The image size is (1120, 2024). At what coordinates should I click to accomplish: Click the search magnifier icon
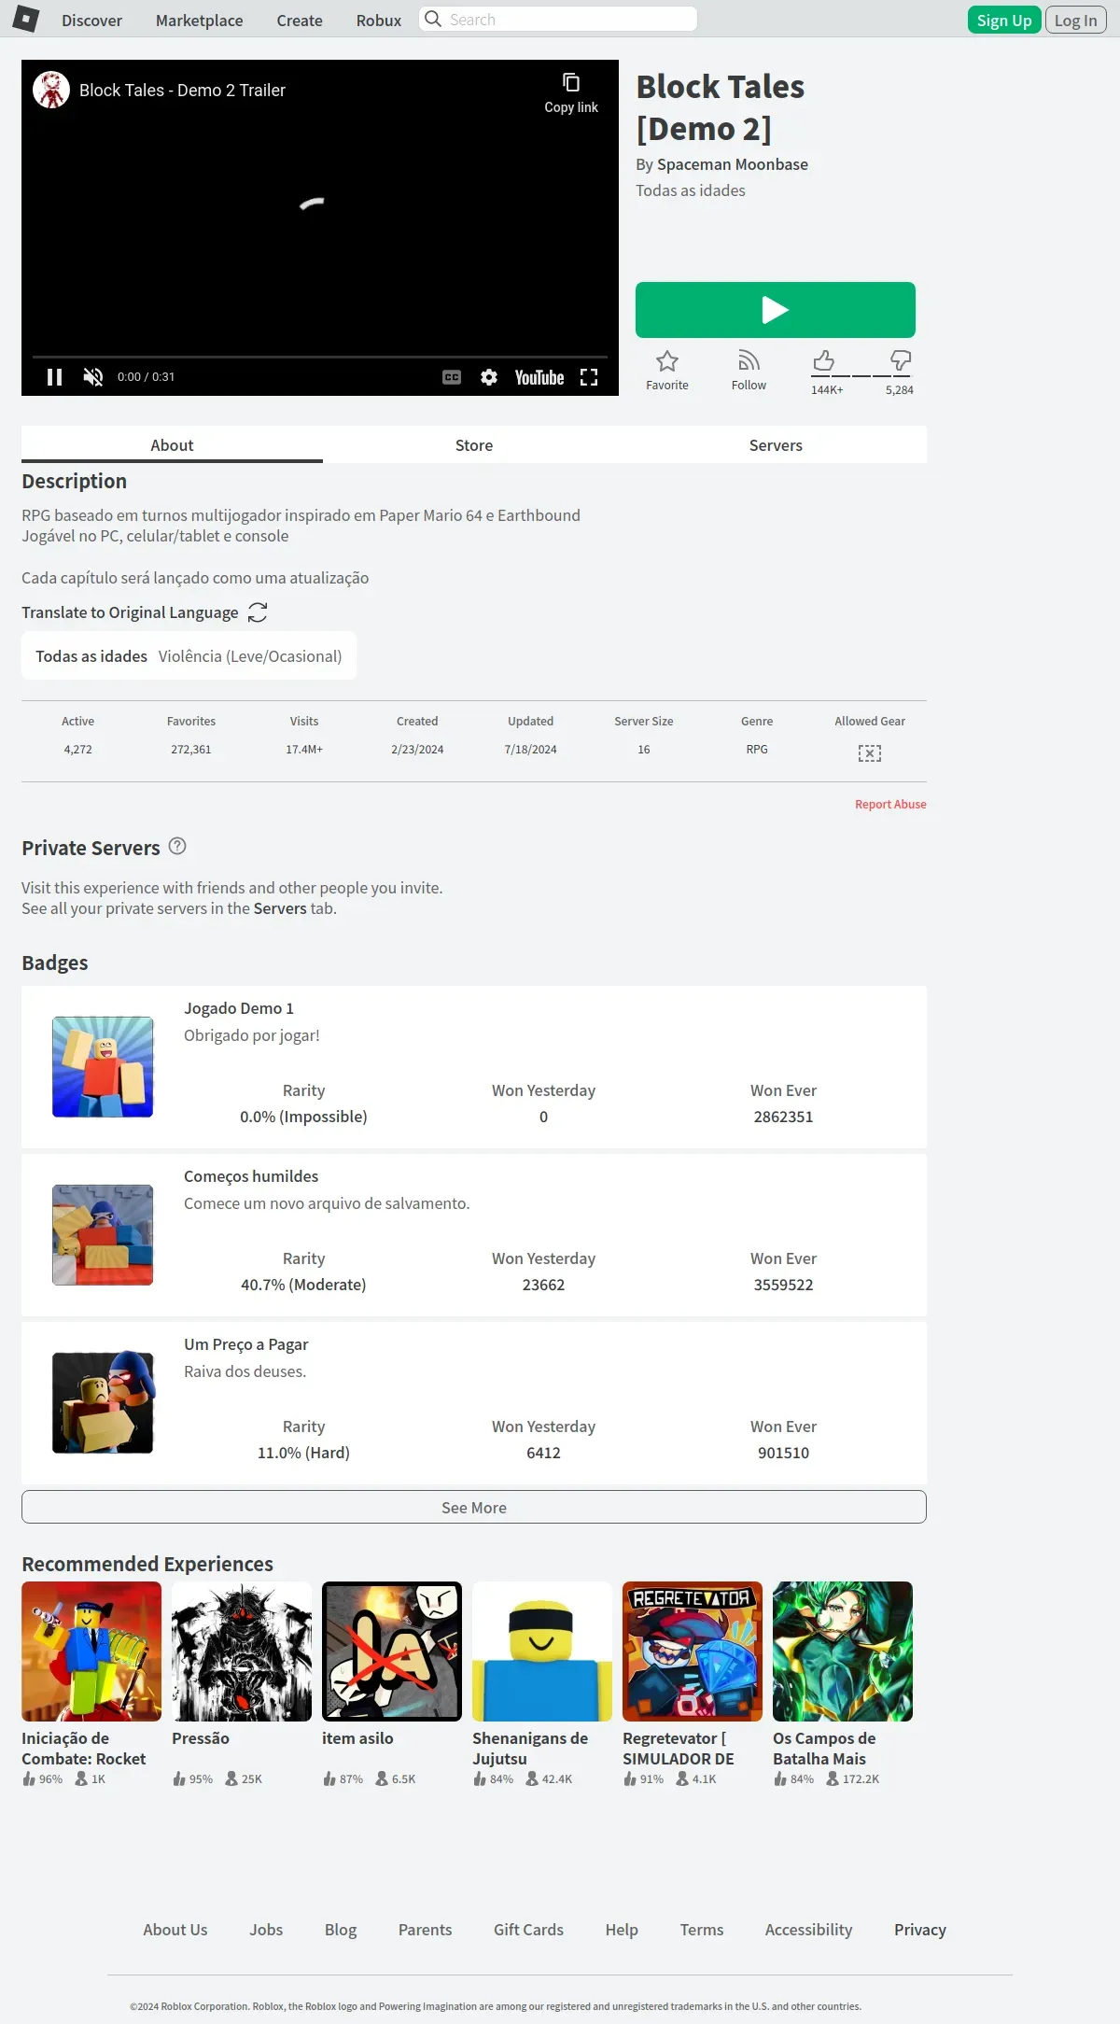[x=433, y=19]
